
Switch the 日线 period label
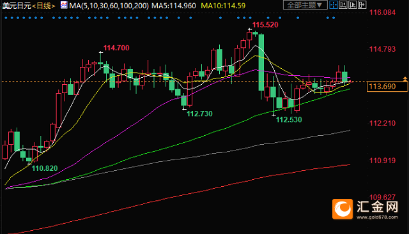[44, 6]
